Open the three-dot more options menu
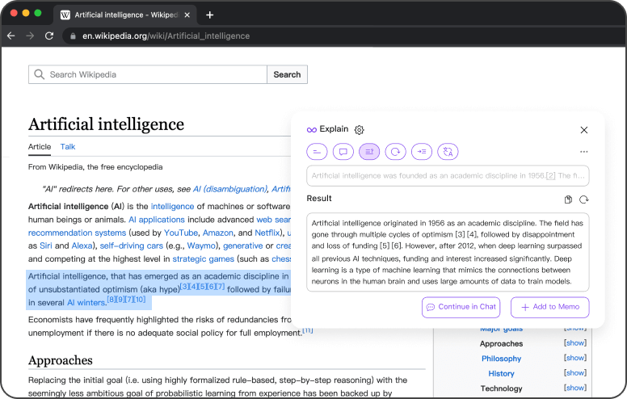 [x=583, y=152]
